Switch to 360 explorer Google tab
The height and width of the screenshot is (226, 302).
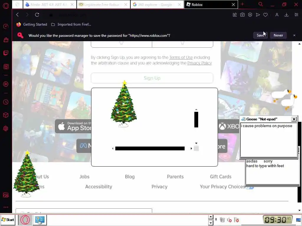pyautogui.click(x=157, y=4)
